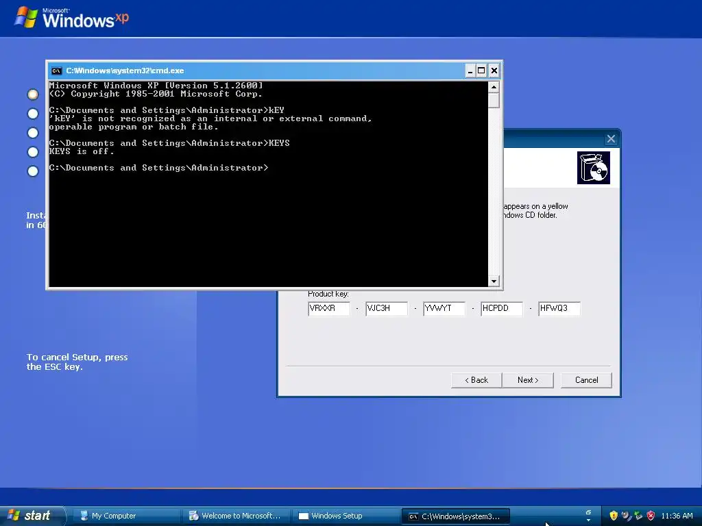The width and height of the screenshot is (702, 526).
Task: Close the product key setup dialog
Action: (x=611, y=139)
